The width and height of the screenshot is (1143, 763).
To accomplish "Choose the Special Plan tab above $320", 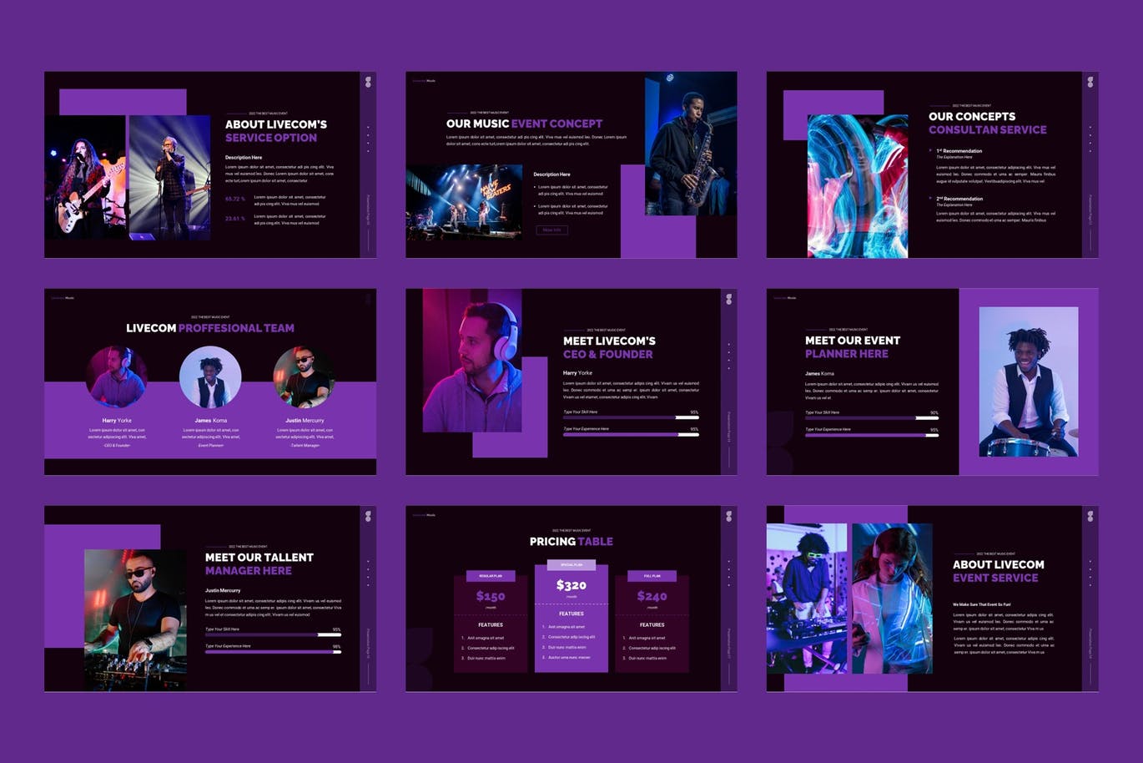I will tap(571, 565).
